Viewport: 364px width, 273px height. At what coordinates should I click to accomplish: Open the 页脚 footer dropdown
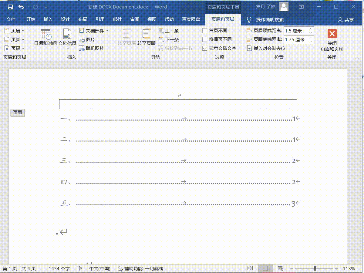14,39
